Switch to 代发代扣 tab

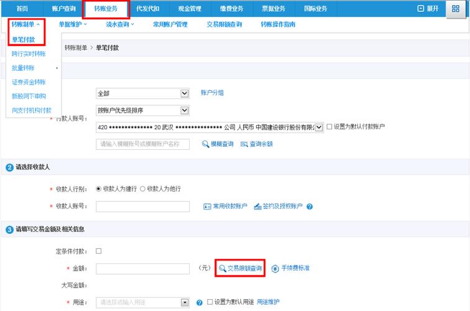[148, 9]
